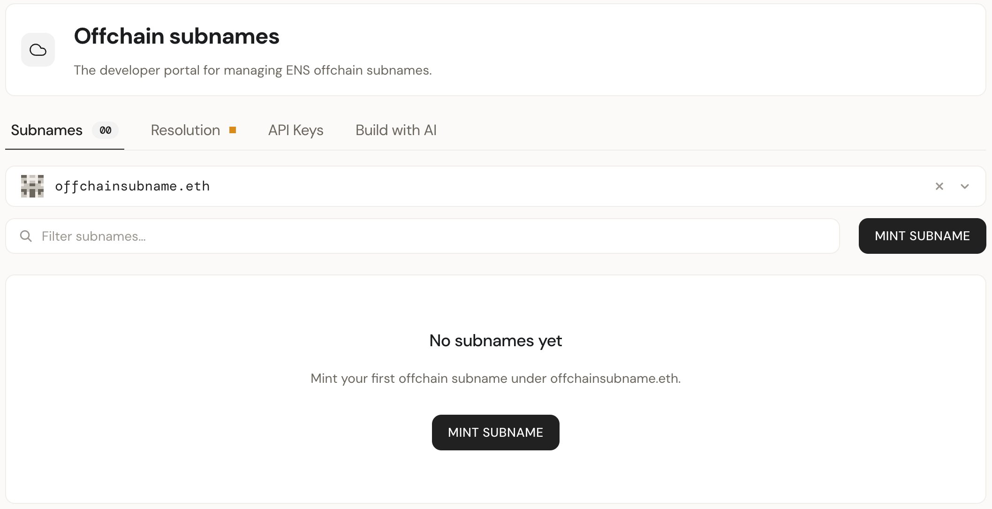Click the magnifier icon in the filter box

[26, 236]
